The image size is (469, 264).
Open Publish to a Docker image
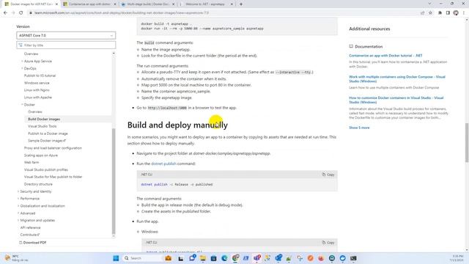click(48, 133)
